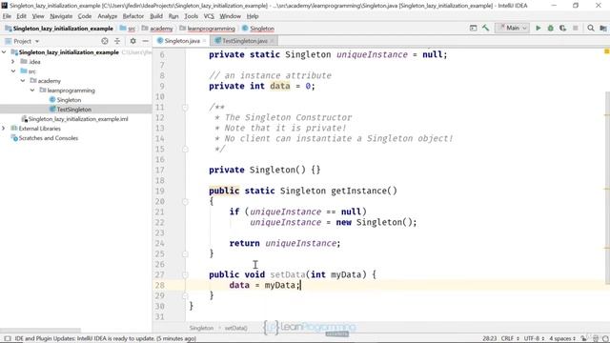This screenshot has width=610, height=343.
Task: Open the Code menu
Action: tap(85, 16)
